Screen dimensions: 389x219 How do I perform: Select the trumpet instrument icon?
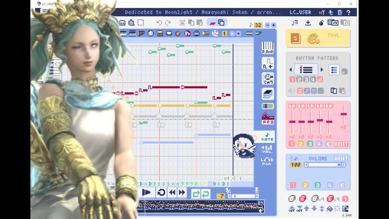[x=206, y=33]
